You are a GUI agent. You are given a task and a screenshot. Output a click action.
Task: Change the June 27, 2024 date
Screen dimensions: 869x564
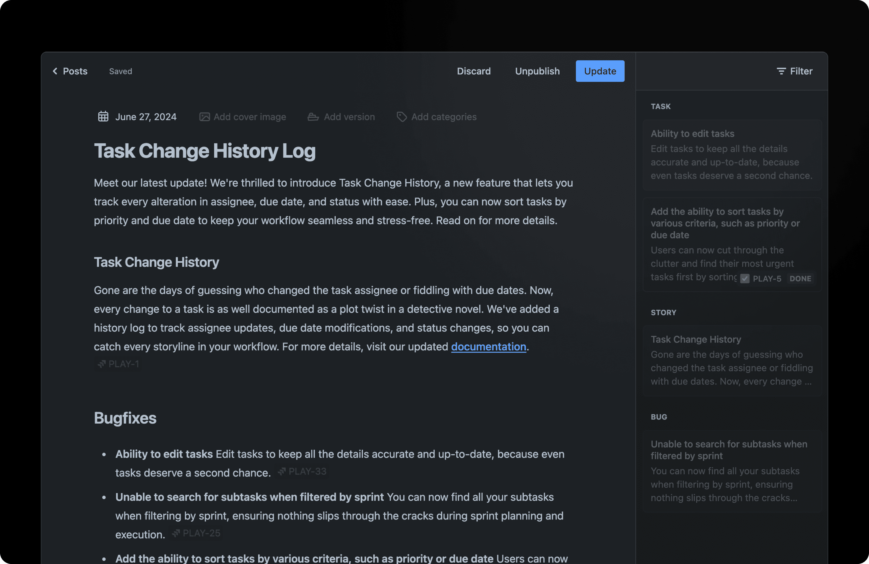coord(137,117)
